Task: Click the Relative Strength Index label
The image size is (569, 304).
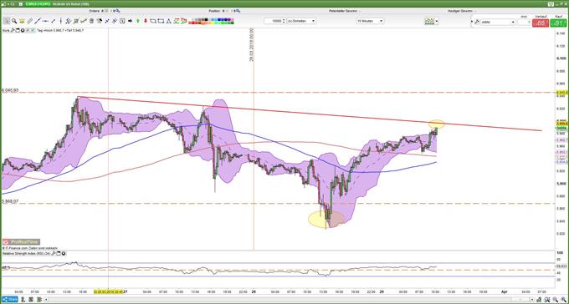Action: pos(26,253)
